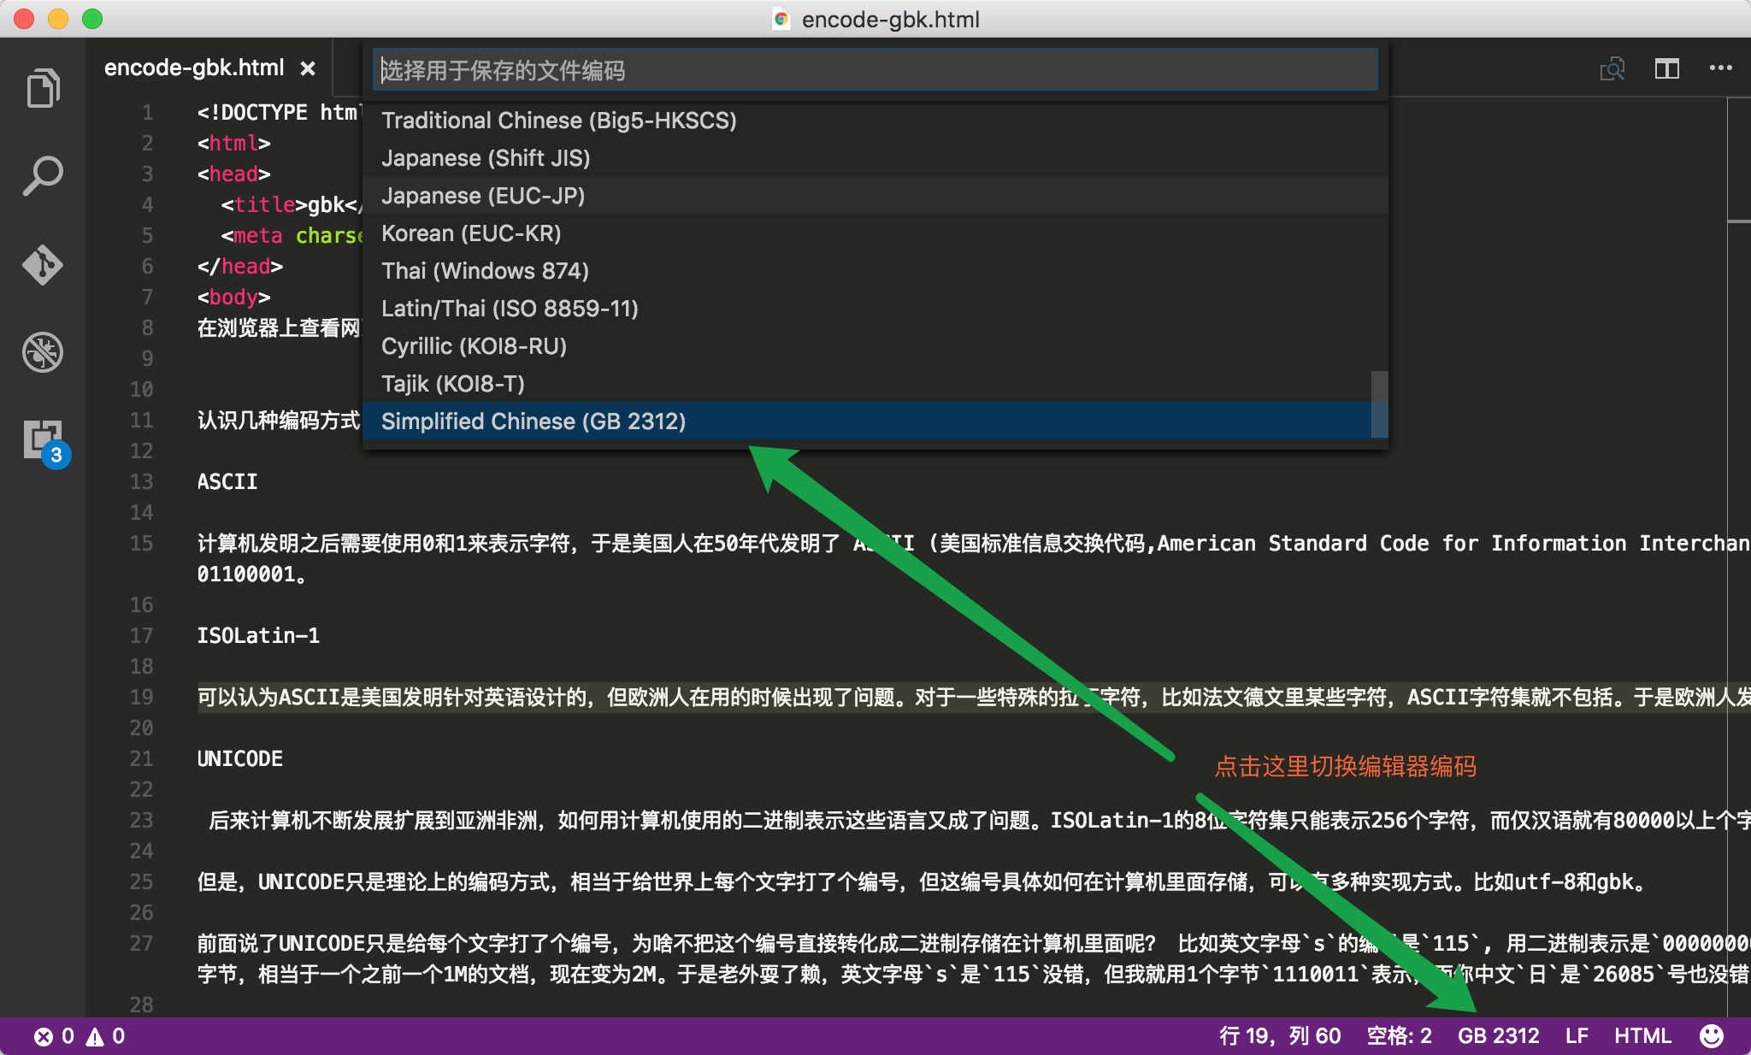Open the Debug panel icon
The width and height of the screenshot is (1751, 1055).
(43, 352)
